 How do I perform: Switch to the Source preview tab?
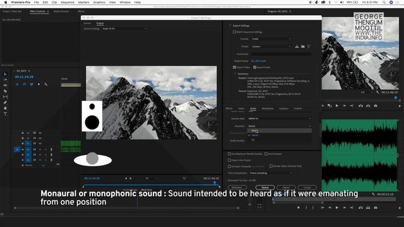pyautogui.click(x=87, y=23)
